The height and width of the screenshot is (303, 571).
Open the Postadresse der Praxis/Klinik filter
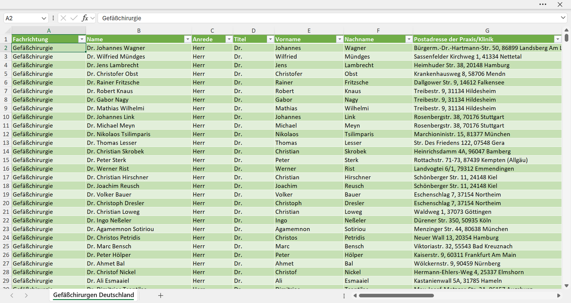tap(558, 39)
